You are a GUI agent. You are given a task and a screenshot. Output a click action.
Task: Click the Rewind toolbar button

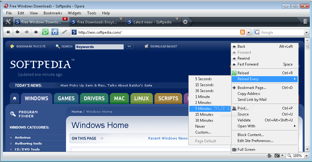click(x=8, y=32)
